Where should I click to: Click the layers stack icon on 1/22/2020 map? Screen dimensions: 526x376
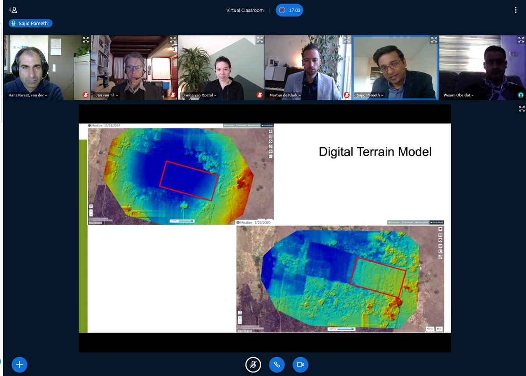click(x=441, y=229)
